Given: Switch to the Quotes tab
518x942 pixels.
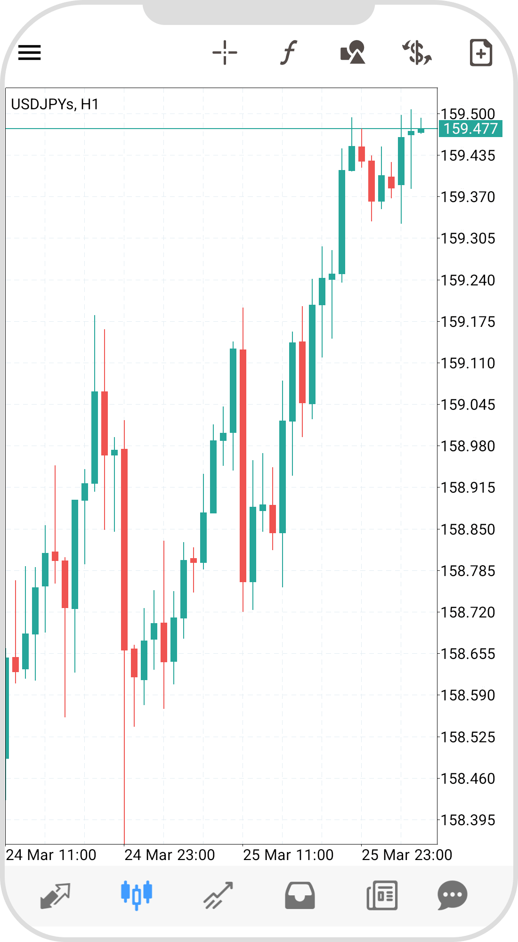Looking at the screenshot, I should pos(56,895).
